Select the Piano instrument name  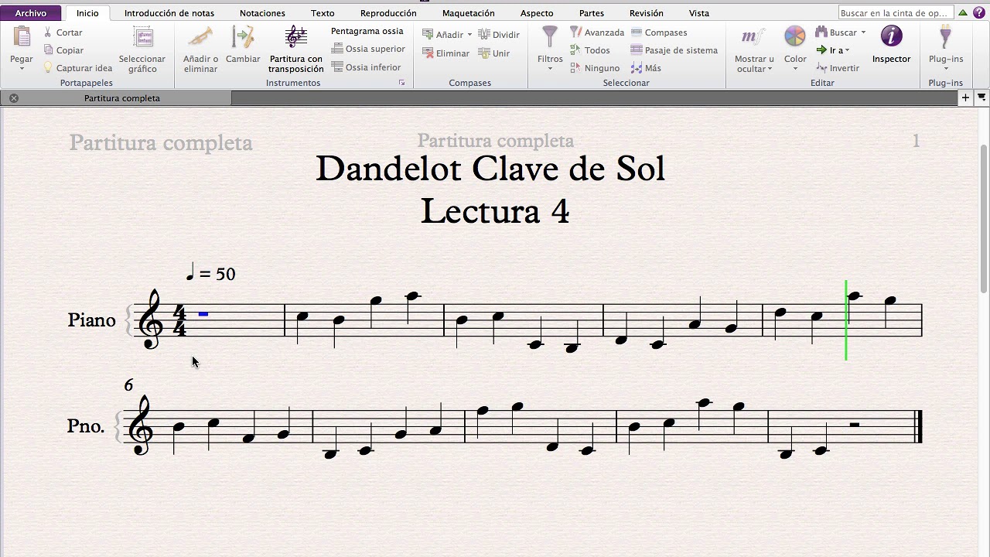tap(91, 320)
